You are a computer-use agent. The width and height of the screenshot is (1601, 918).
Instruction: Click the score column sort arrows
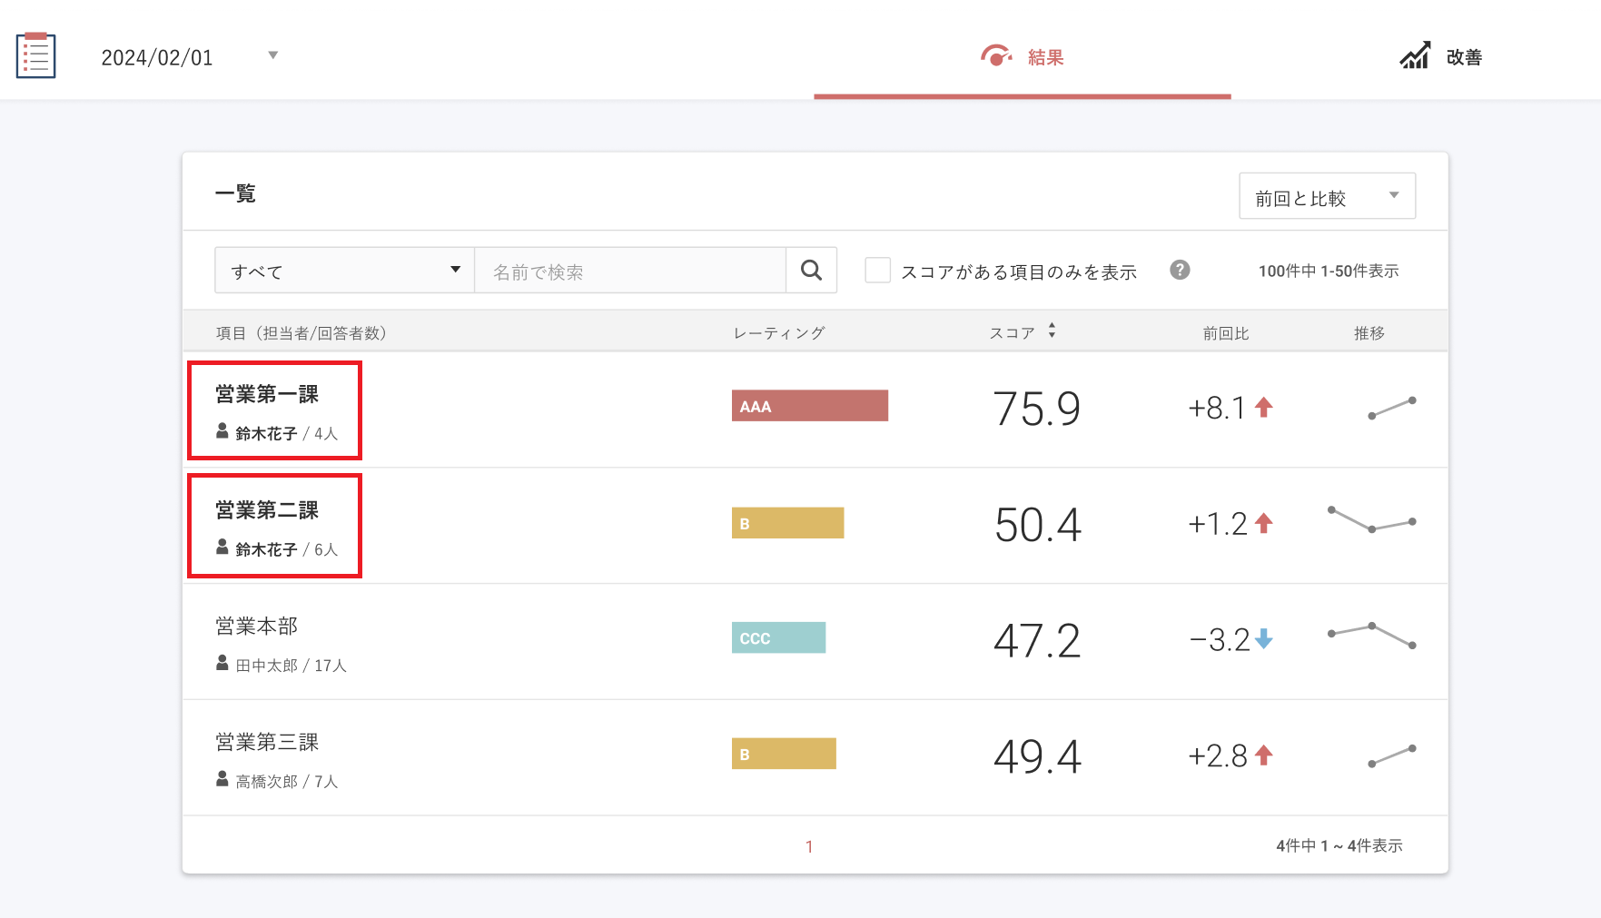(1052, 331)
